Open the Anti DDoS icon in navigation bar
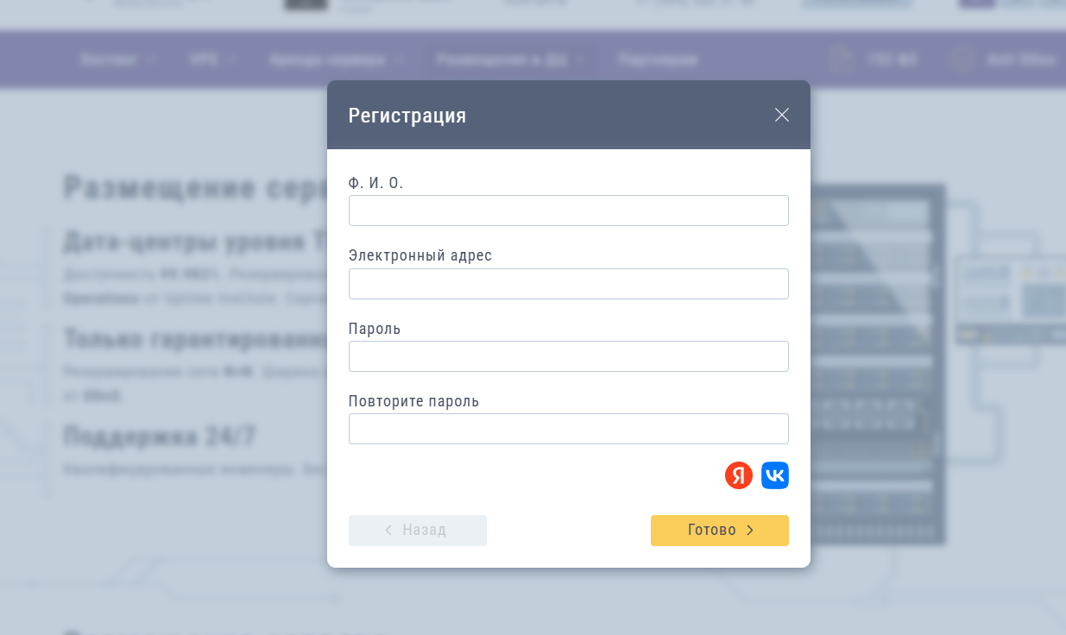1066x635 pixels. [x=961, y=60]
